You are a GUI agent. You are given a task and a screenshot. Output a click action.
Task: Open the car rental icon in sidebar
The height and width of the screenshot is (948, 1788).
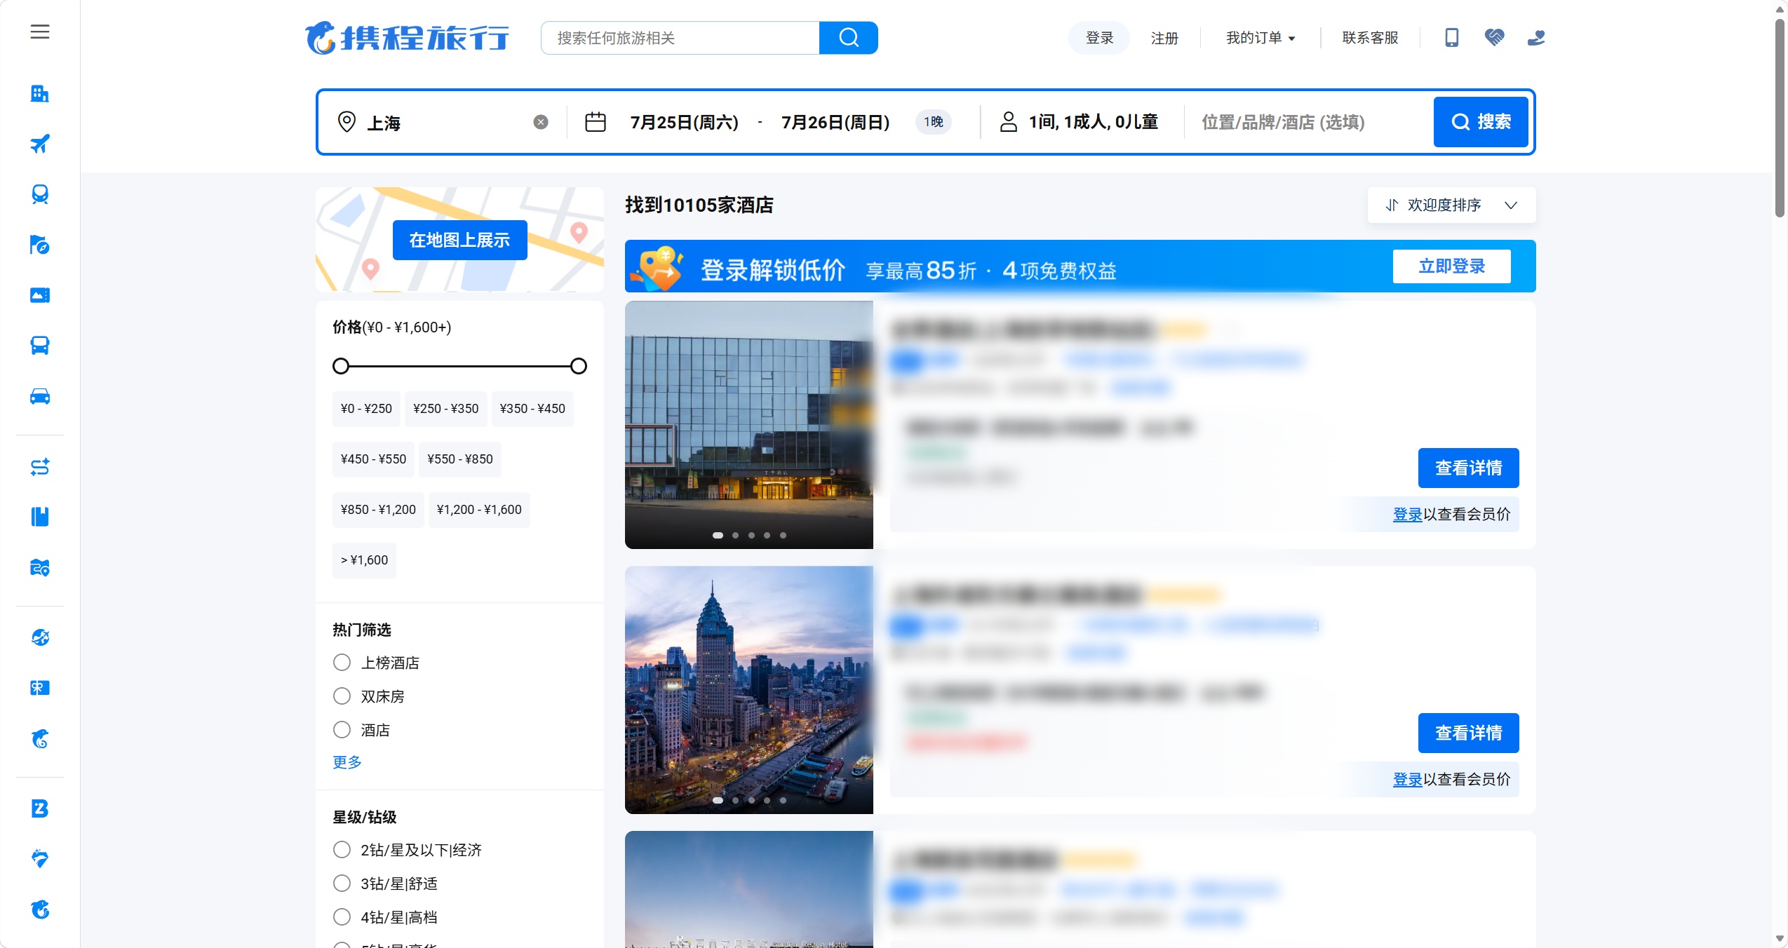pyautogui.click(x=40, y=396)
